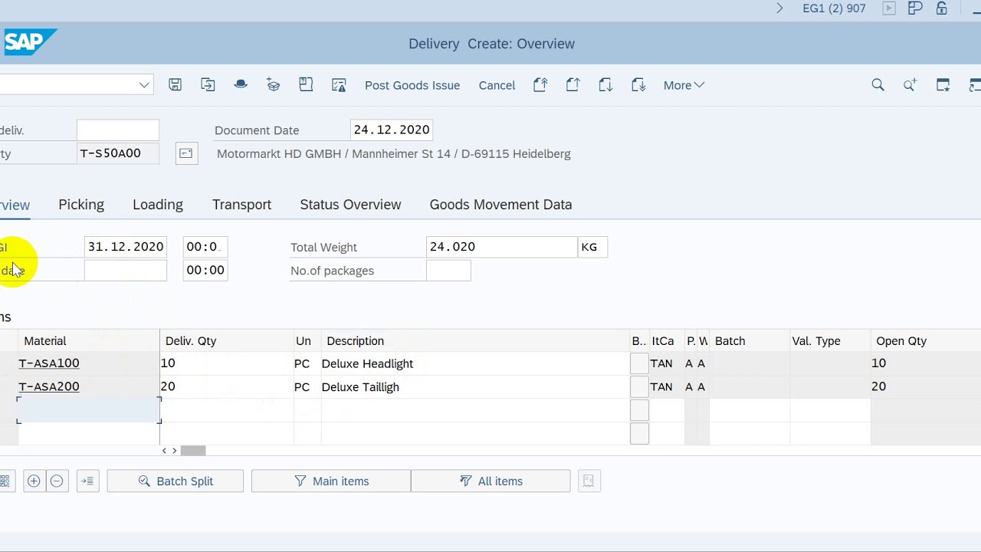
Task: Click the P-shaped session icon
Action: tap(915, 8)
